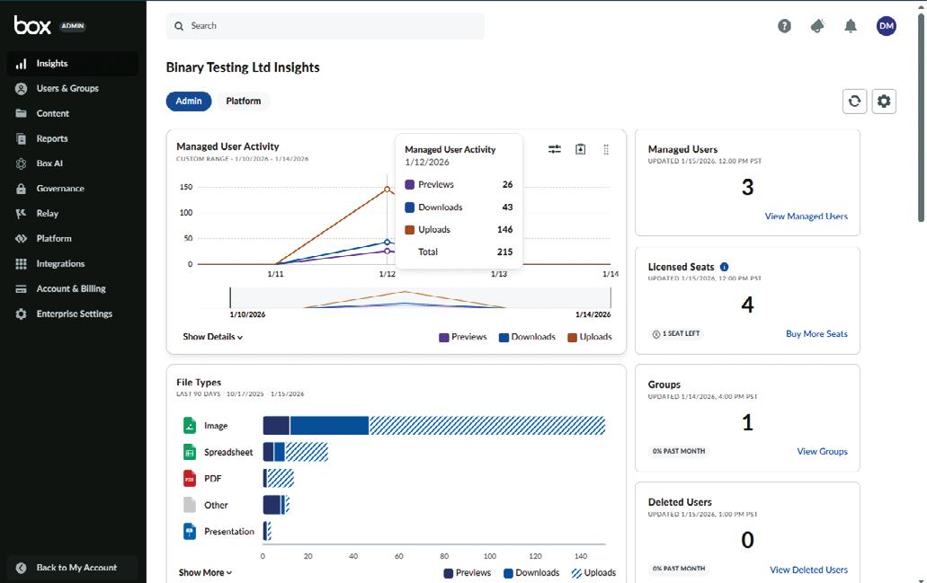Click the Spreadsheet bar in File Types
This screenshot has width=927, height=583.
pyautogui.click(x=296, y=452)
